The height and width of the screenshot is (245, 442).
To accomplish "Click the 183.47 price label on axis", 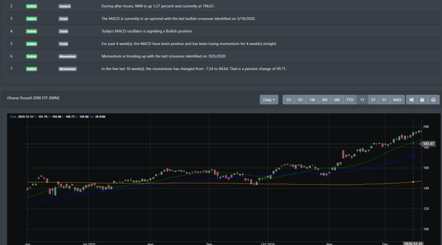I will (429, 144).
